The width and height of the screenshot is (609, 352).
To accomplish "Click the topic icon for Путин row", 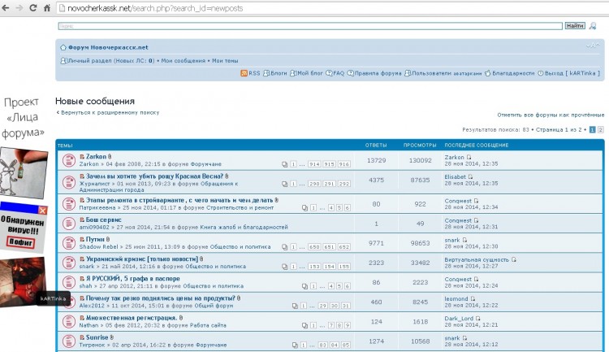I will 69,243.
